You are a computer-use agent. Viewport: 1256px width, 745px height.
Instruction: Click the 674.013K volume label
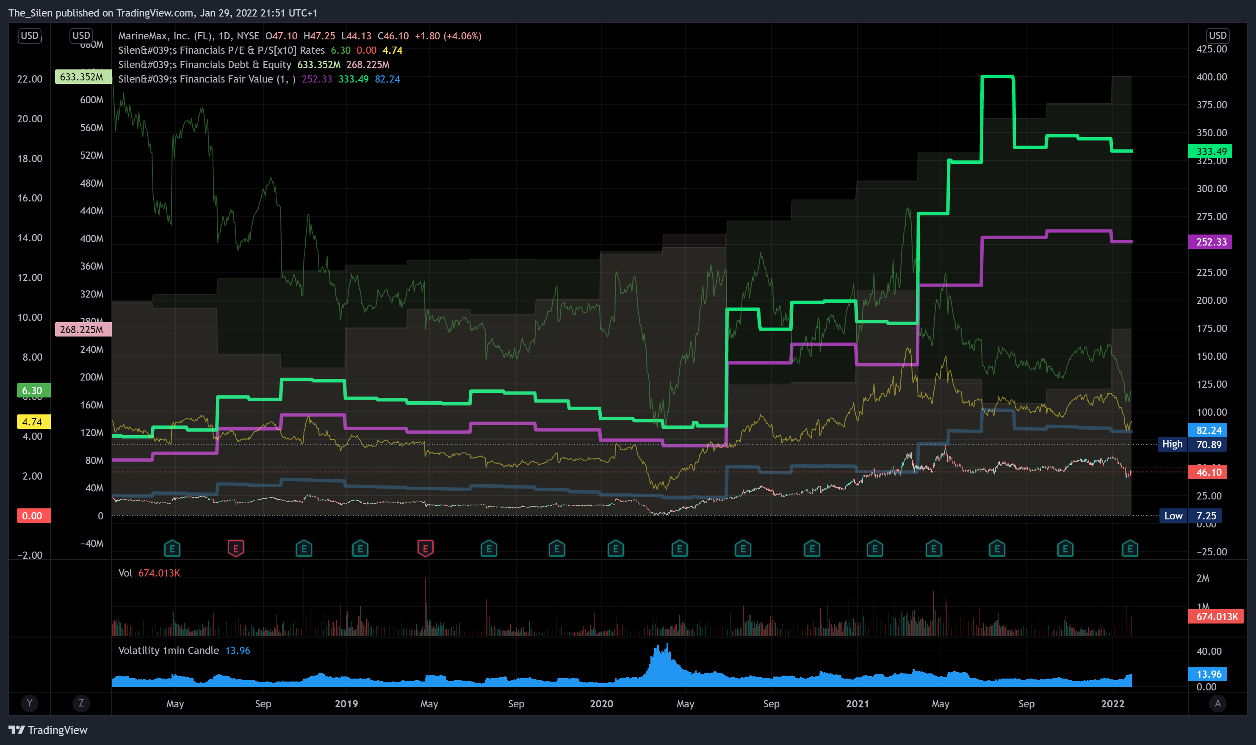[x=1216, y=616]
